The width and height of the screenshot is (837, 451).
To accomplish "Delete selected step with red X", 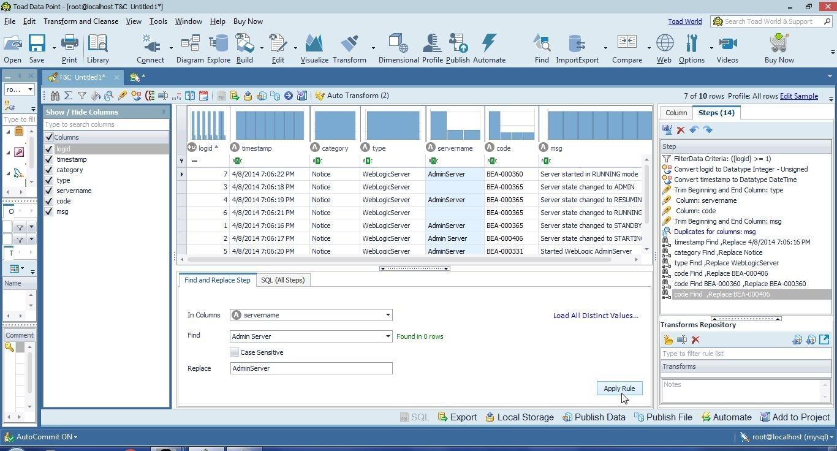I will click(x=681, y=130).
